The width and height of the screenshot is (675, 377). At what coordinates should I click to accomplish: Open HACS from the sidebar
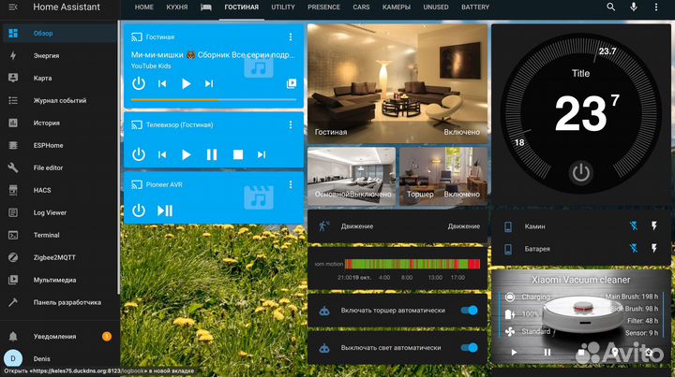pos(42,190)
